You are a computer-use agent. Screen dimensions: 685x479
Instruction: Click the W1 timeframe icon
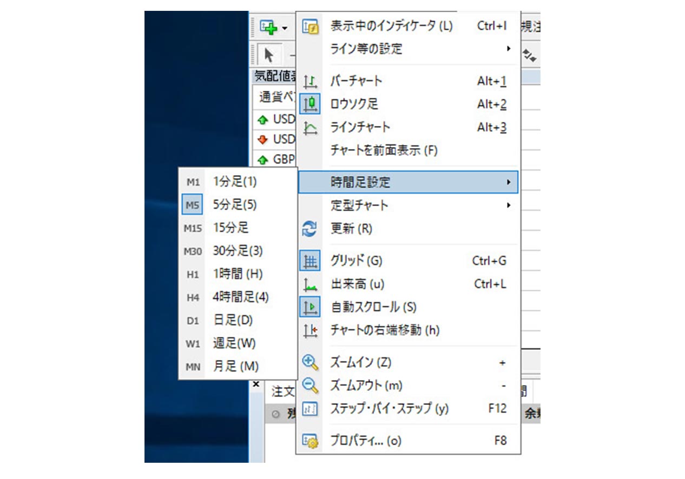point(193,344)
